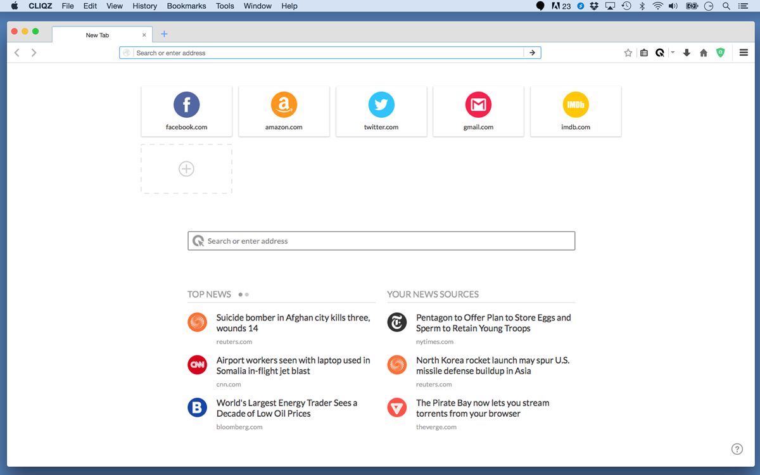Open Pentagon Eggs and Sperm article
The height and width of the screenshot is (475, 760).
coord(493,323)
